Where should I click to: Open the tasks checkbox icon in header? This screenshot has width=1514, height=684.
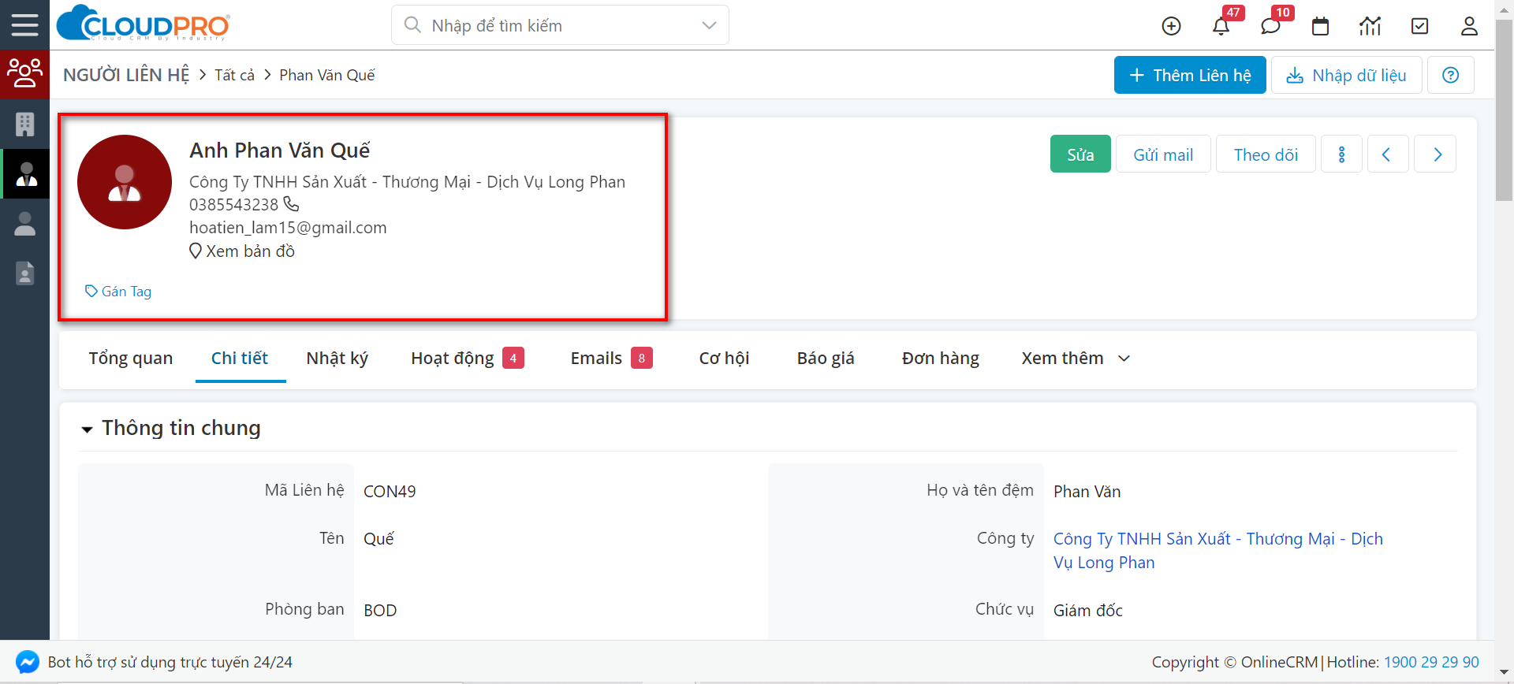coord(1419,26)
